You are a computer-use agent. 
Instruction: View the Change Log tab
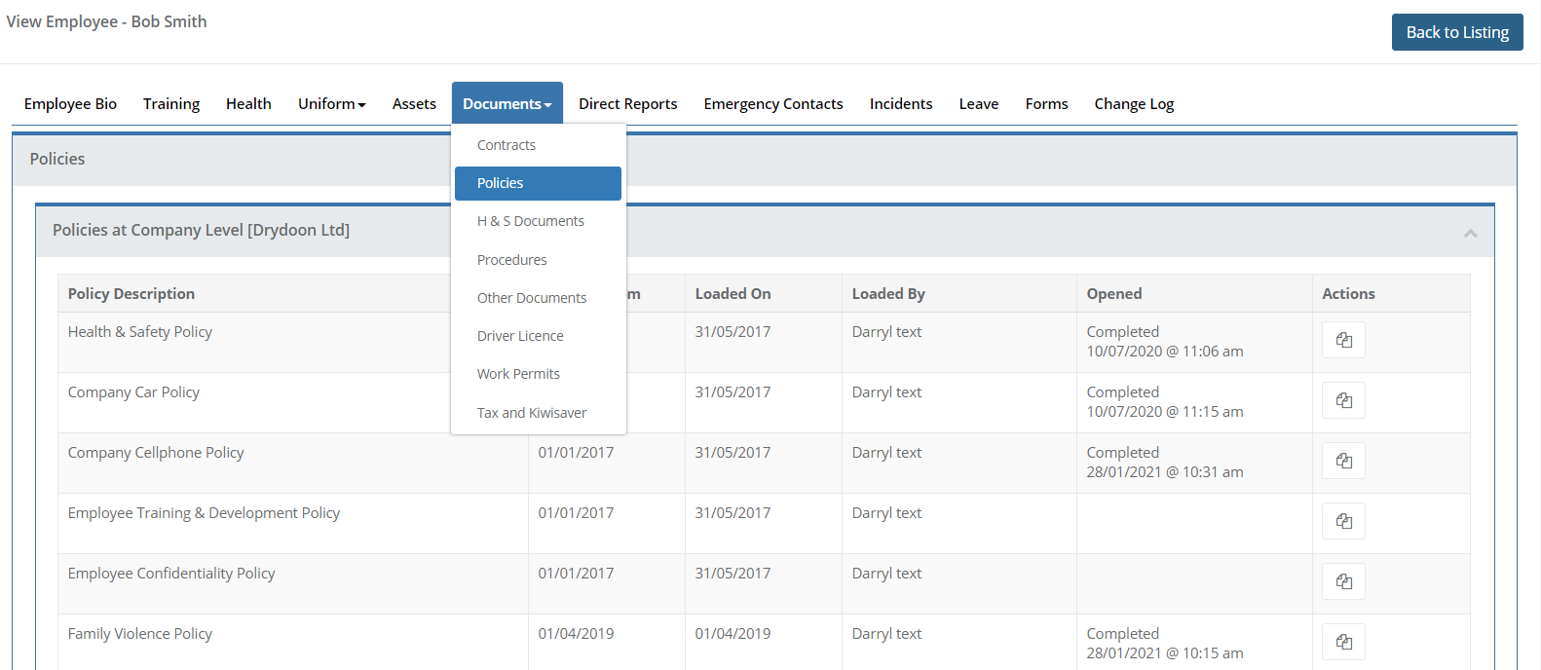point(1134,104)
